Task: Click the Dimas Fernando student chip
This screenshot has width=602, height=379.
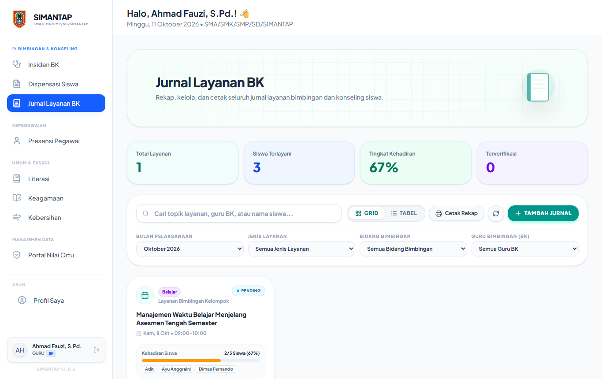Action: [216, 369]
